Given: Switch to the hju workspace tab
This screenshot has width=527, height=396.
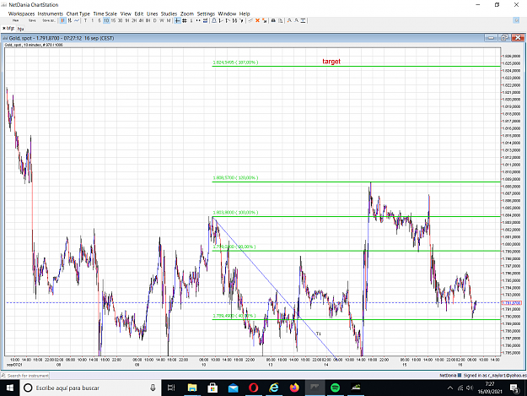Looking at the screenshot, I should tap(20, 29).
